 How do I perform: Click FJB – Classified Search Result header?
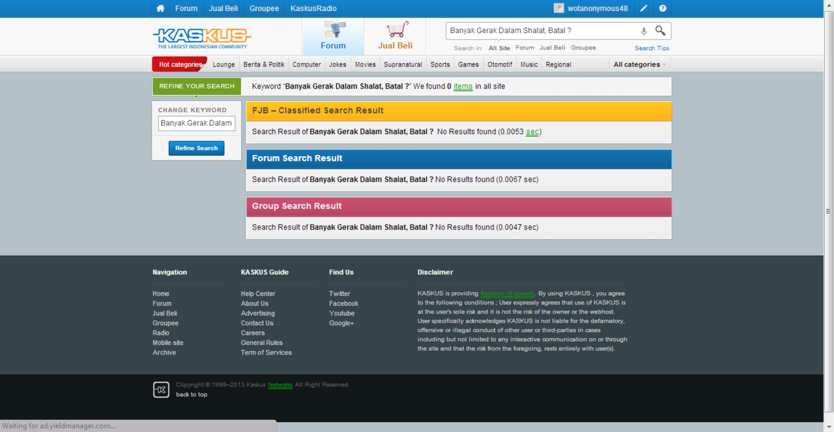[459, 111]
